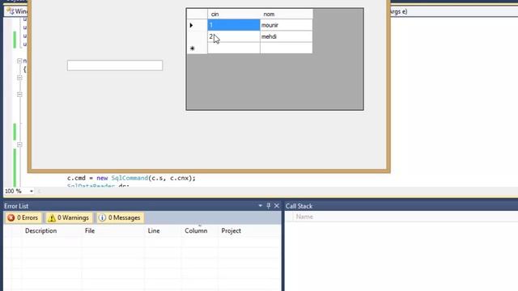
Task: Select the new-row asterisk row header
Action: [197, 48]
